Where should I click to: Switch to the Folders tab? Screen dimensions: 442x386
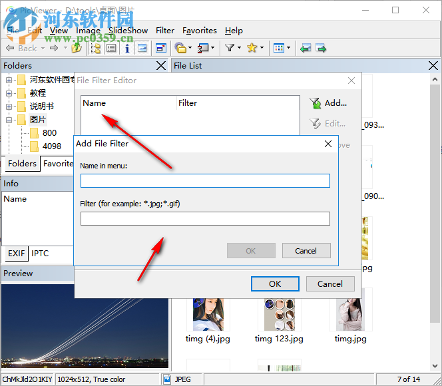point(22,164)
